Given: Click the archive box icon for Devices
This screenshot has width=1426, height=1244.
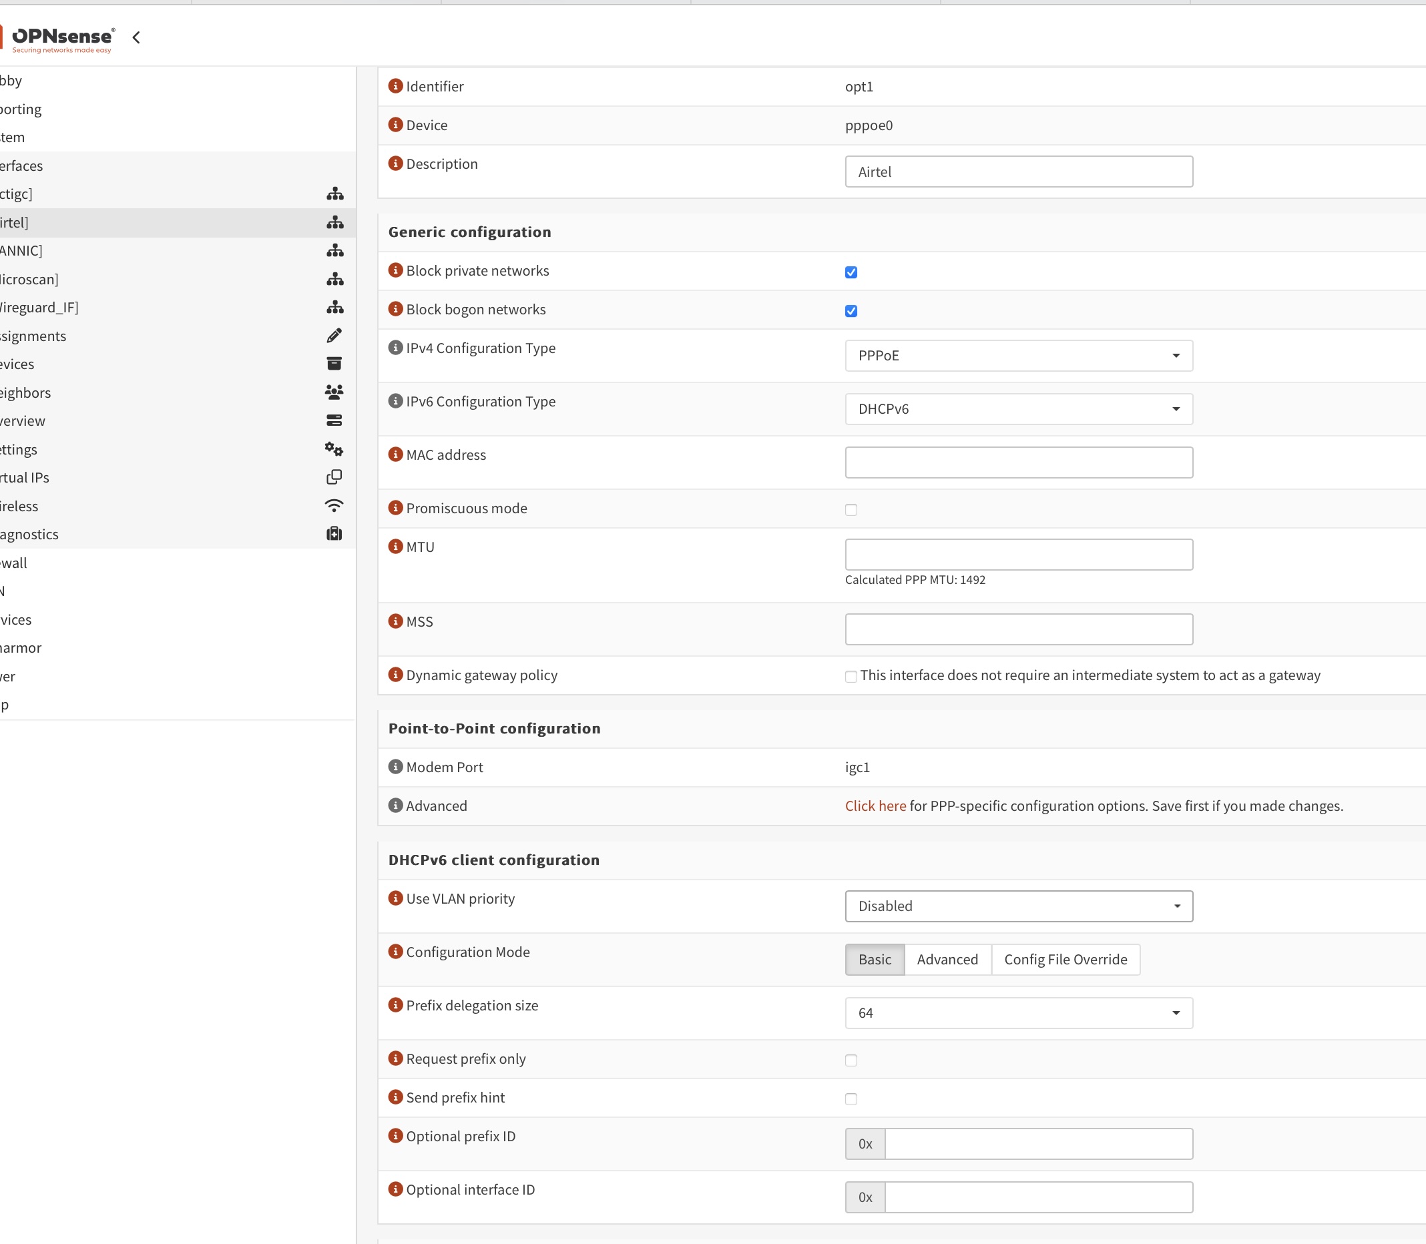Looking at the screenshot, I should [334, 364].
